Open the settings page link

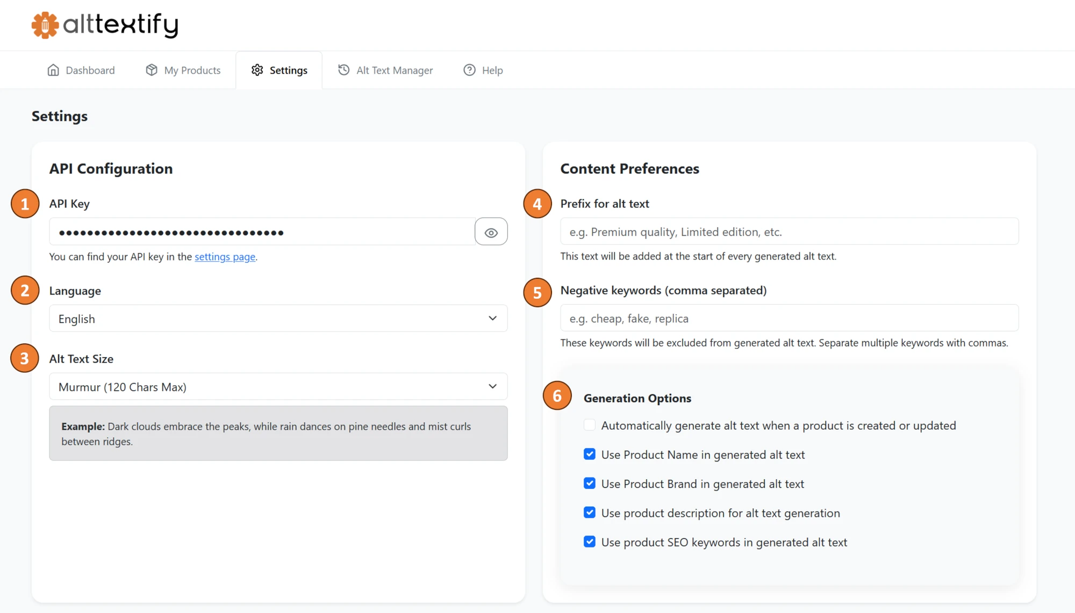click(x=224, y=257)
